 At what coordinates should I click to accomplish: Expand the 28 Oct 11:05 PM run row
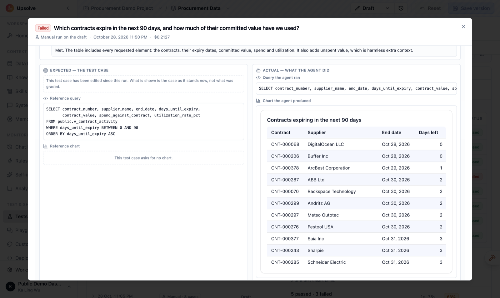tap(93, 296)
